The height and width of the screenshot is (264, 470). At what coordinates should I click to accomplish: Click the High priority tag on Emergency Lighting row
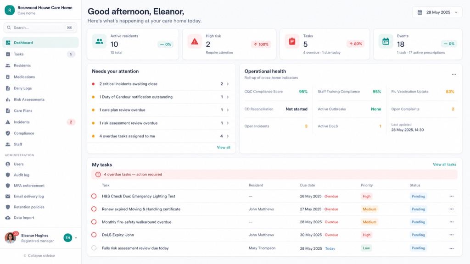[367, 196]
